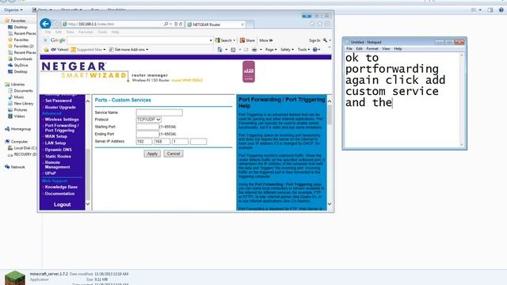Click the Google toolbar search input field

(139, 40)
